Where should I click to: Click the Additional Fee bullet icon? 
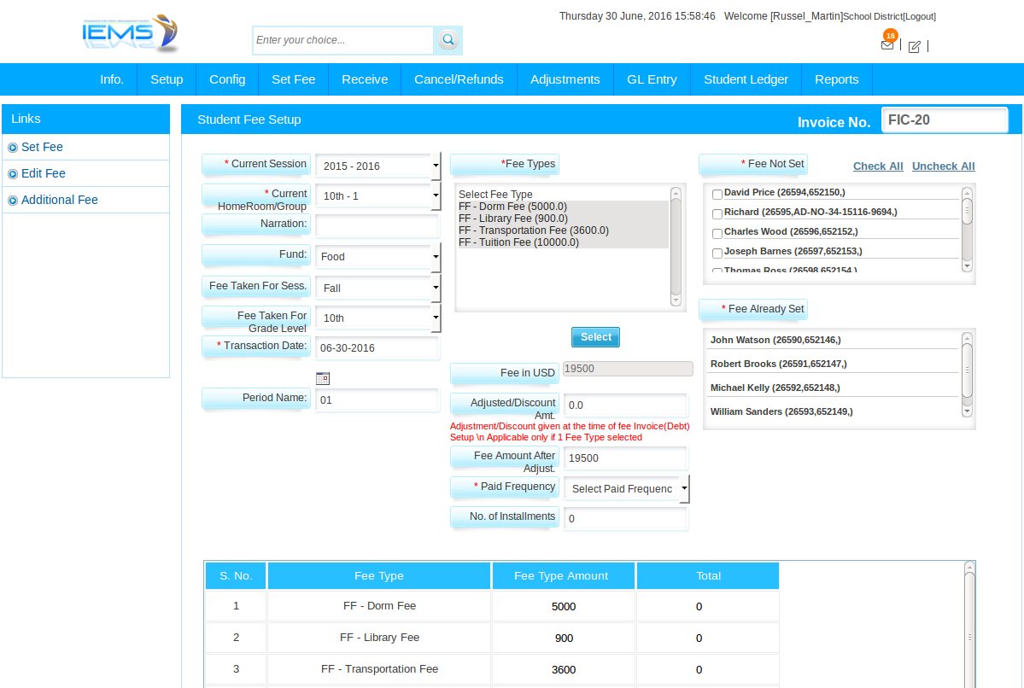click(x=13, y=201)
